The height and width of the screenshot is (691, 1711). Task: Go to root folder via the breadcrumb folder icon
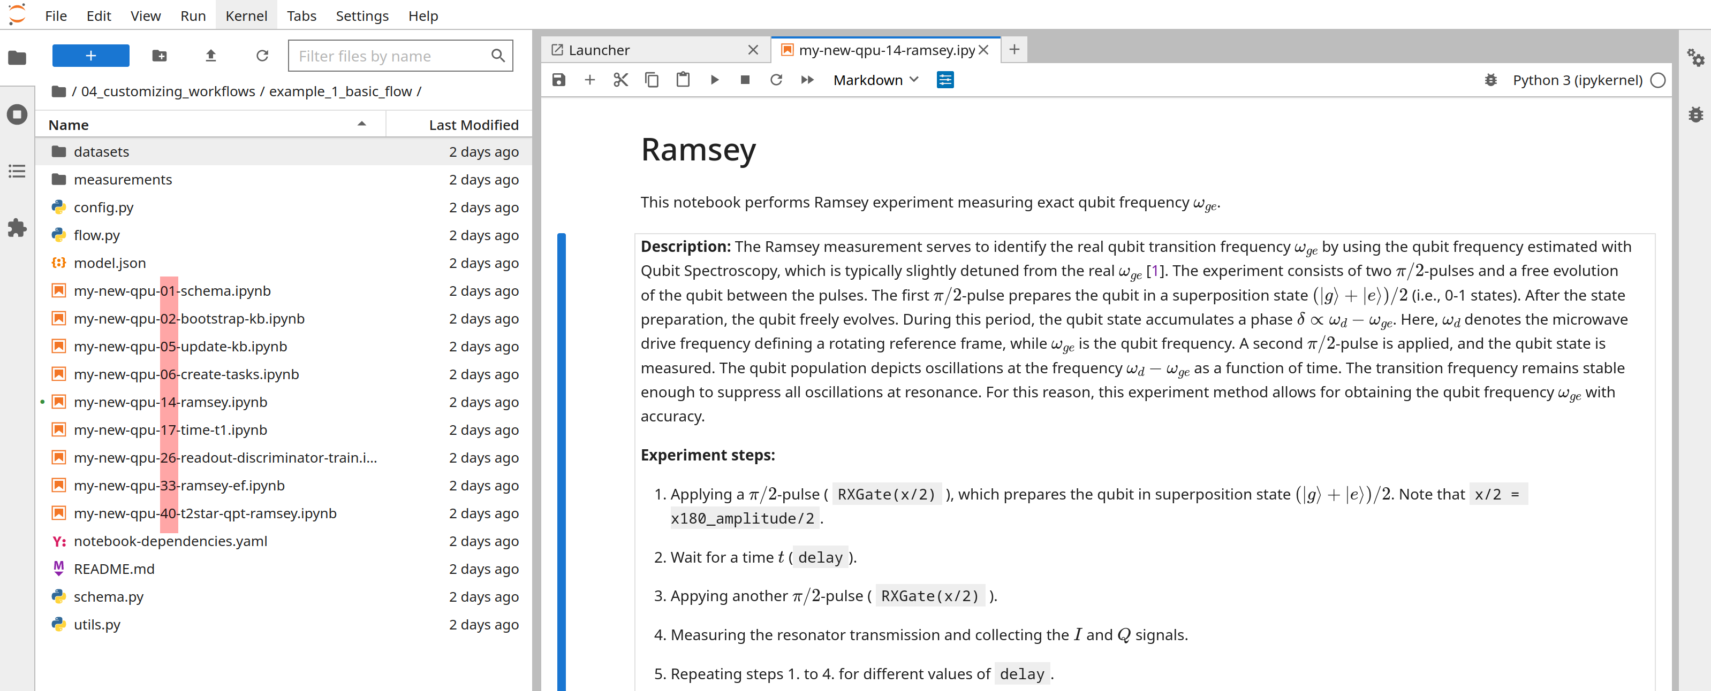(x=58, y=91)
